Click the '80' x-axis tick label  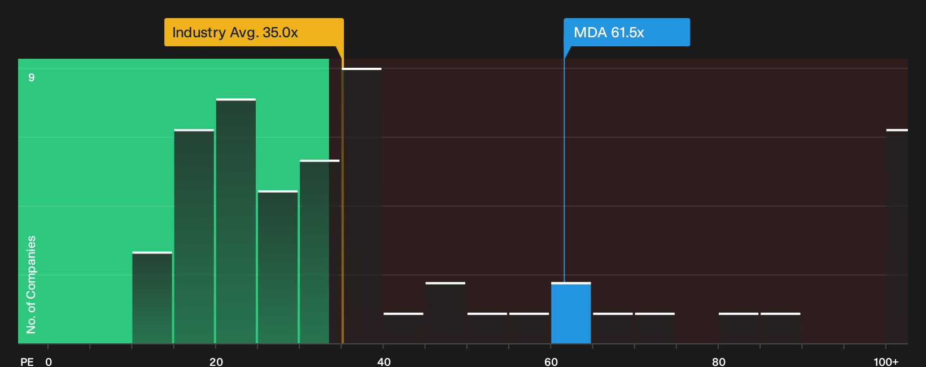pos(719,362)
